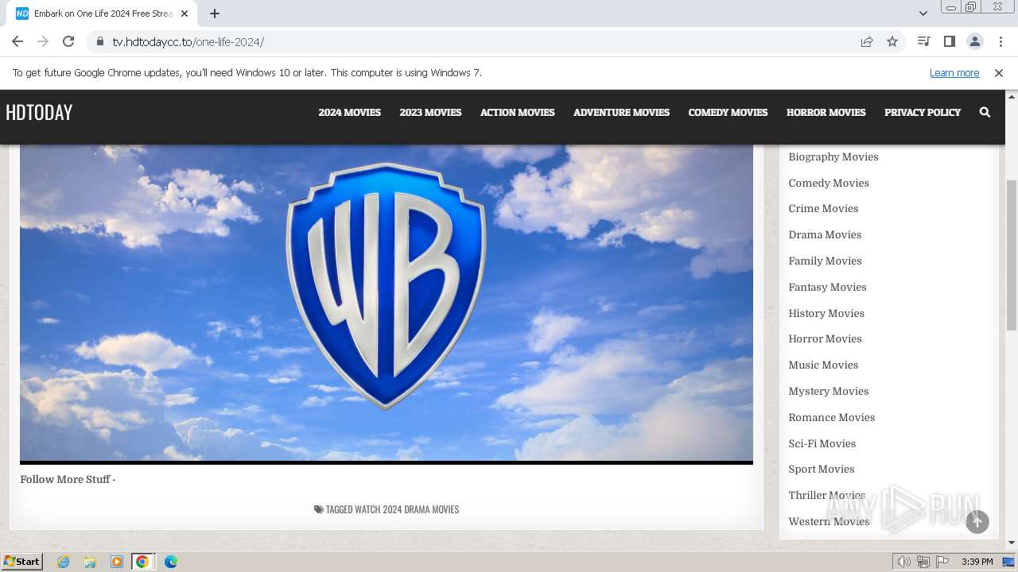1018x572 pixels.
Task: Open the Chrome three-dot menu
Action: click(1001, 41)
